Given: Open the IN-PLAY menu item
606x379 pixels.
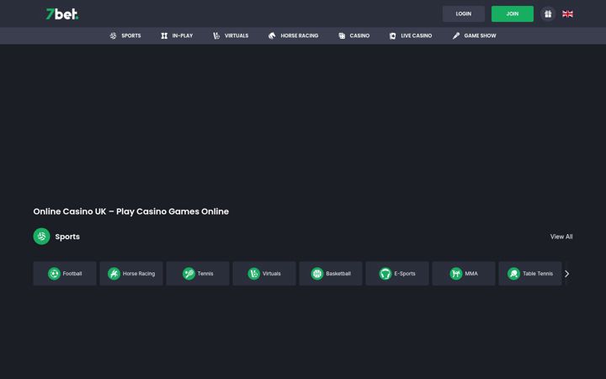Looking at the screenshot, I should click(177, 35).
